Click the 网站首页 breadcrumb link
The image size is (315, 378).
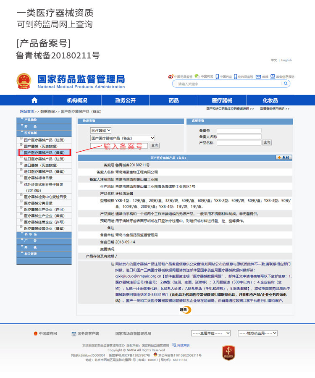tap(27, 112)
